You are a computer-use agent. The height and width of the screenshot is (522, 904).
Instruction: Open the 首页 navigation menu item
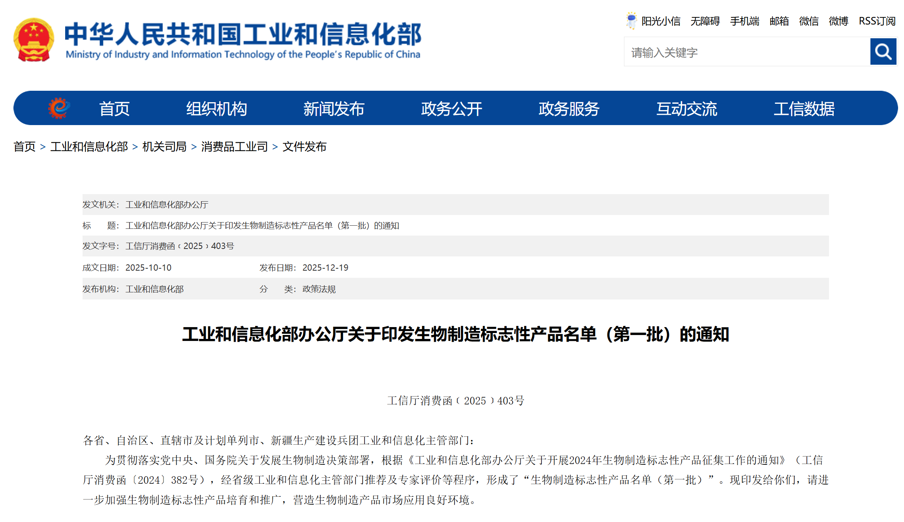click(114, 109)
